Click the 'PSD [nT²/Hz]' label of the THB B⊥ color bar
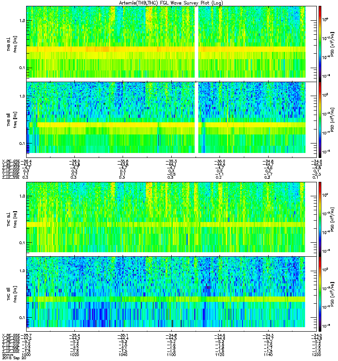 pos(332,44)
